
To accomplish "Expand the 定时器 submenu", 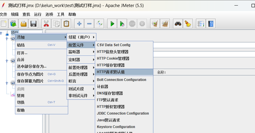I will 81,60.
